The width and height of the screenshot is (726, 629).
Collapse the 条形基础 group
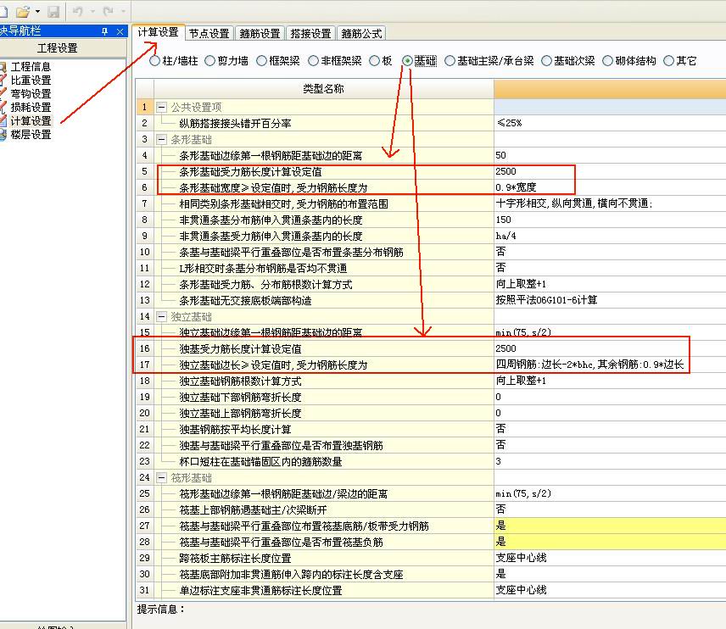tap(161, 139)
